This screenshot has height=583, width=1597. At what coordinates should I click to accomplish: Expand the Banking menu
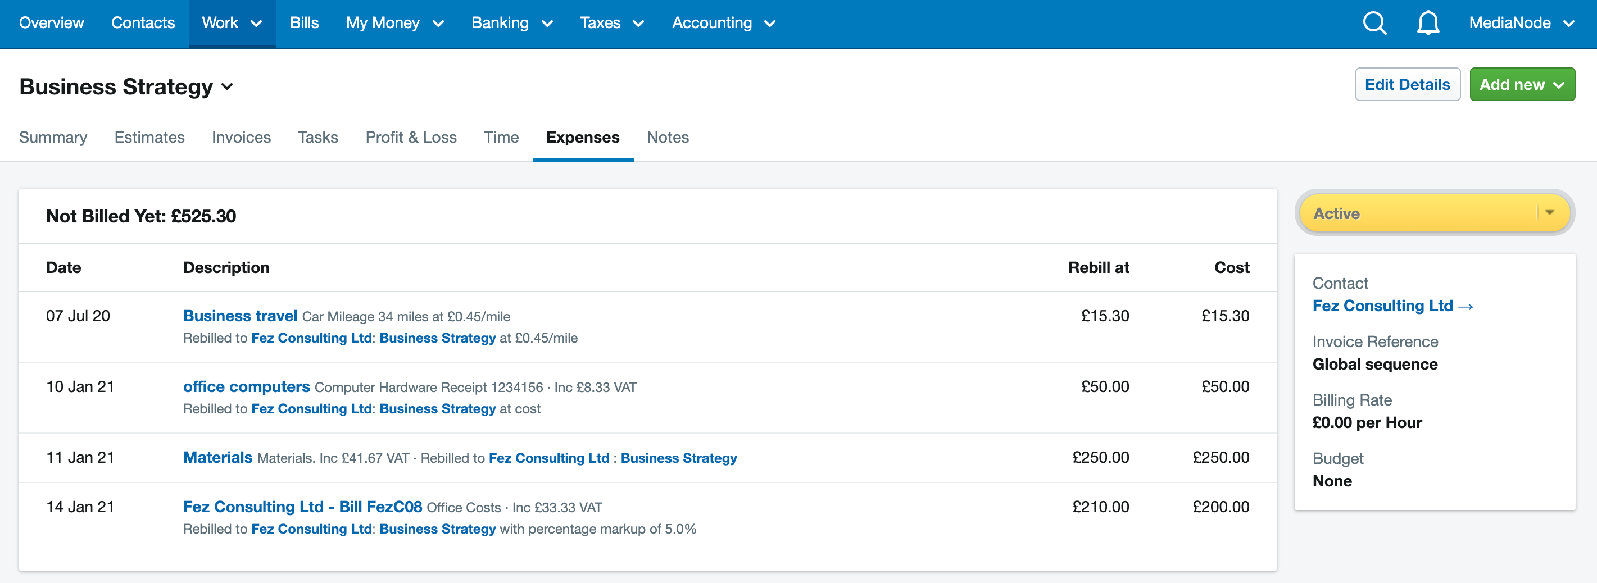pos(511,24)
